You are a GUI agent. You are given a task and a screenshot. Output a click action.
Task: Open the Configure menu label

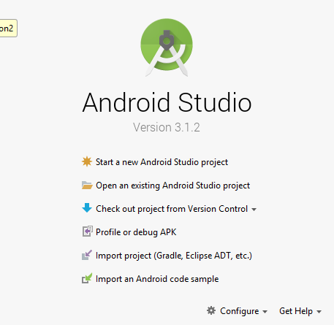[239, 311]
